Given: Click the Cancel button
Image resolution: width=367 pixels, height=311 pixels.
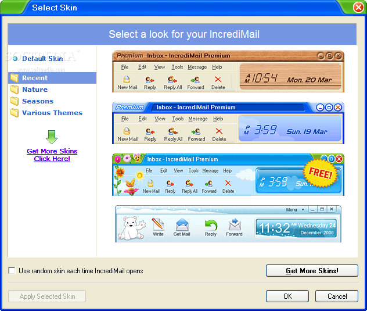Looking at the screenshot, I should (x=337, y=296).
